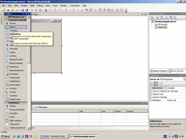Select the LinkLabel control in Toolbox
Image resolution: width=186 pixels, height=139 pixels.
[x=16, y=49]
